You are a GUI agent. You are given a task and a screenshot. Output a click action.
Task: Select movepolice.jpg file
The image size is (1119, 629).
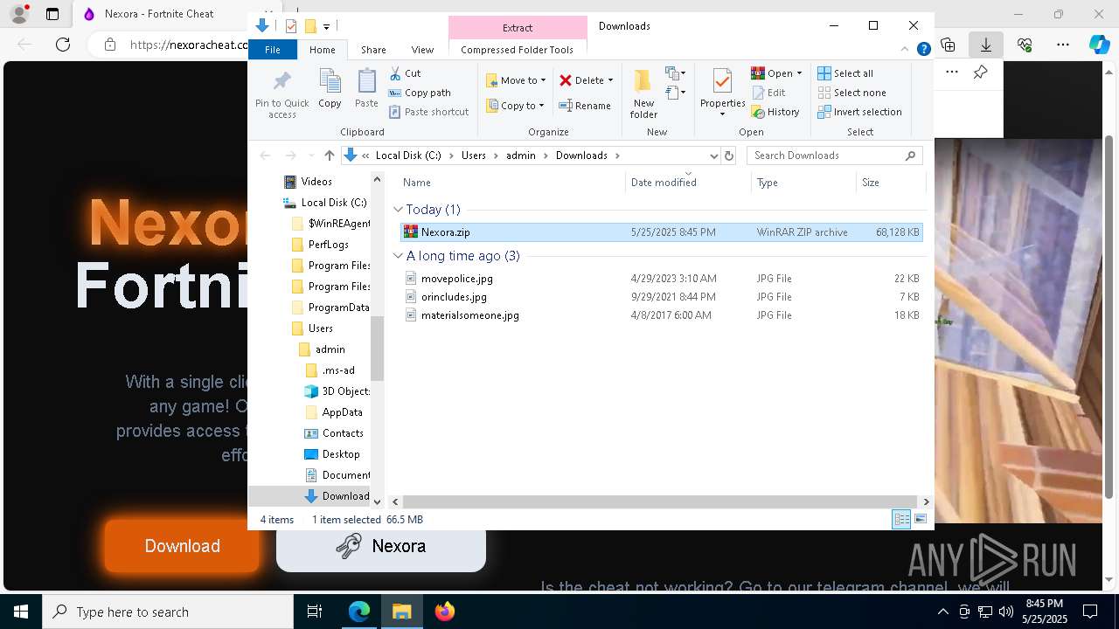pyautogui.click(x=661, y=279)
